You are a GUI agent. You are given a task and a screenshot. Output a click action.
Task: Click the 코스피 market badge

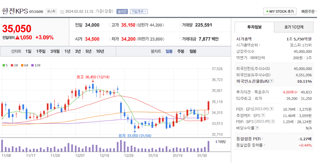(x=51, y=11)
